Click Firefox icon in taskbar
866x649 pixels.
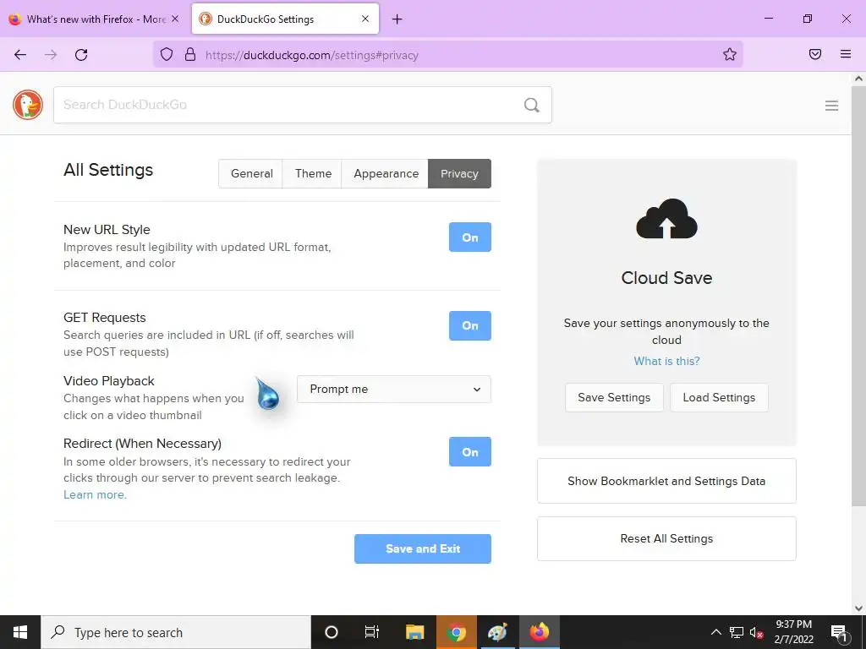pos(540,632)
